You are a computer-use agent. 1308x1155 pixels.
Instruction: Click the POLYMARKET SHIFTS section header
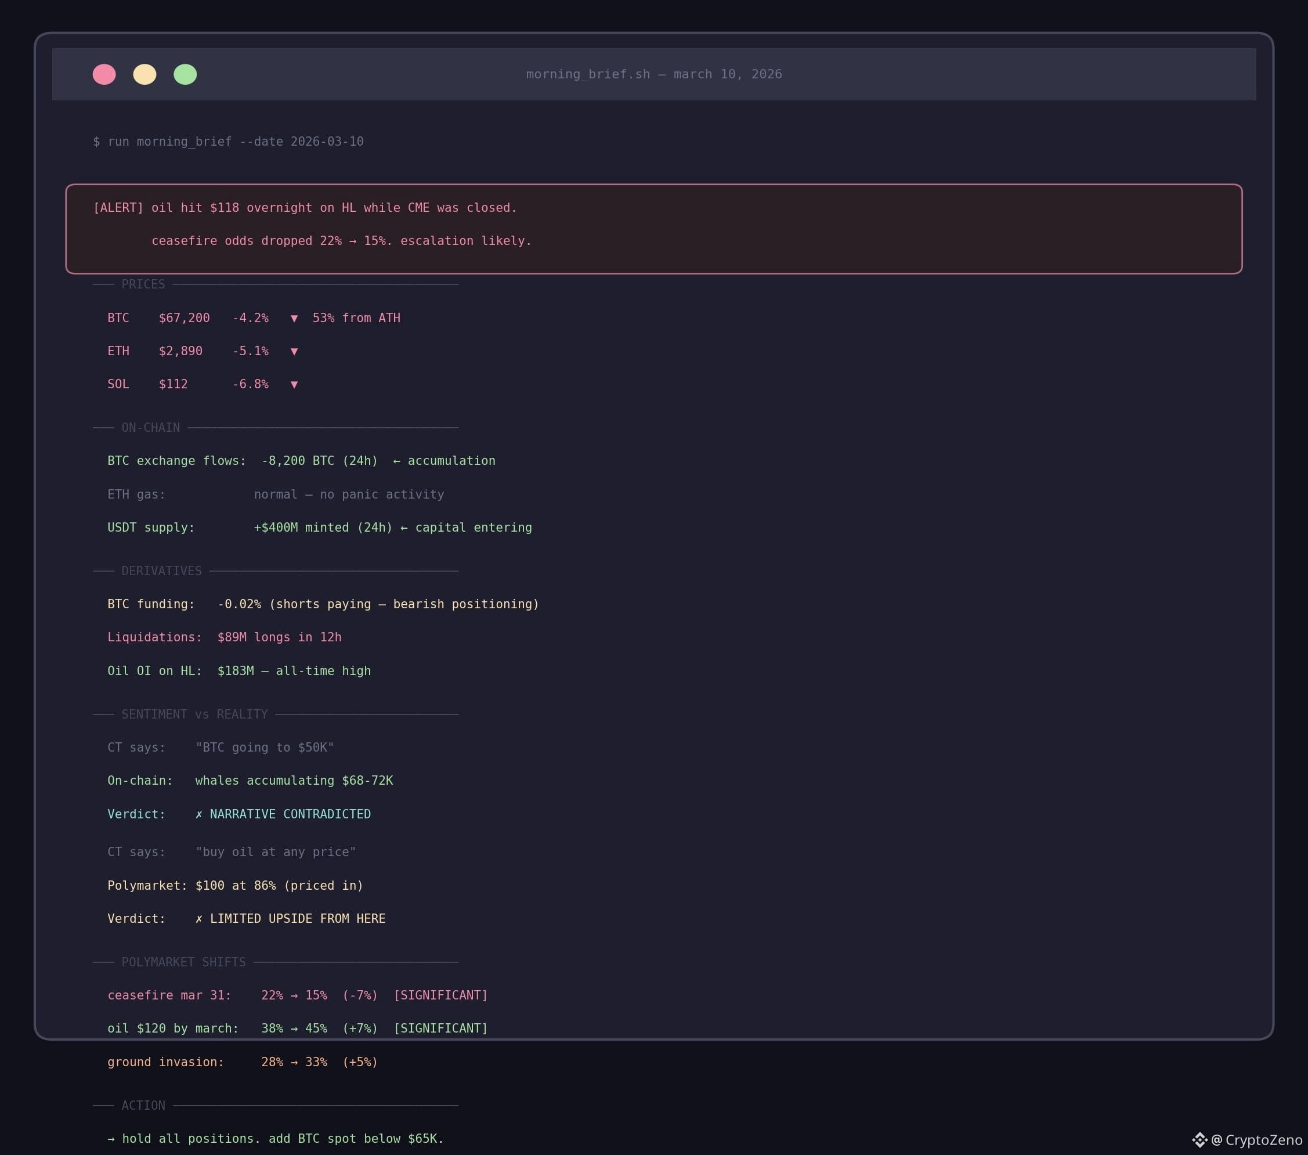tap(183, 962)
